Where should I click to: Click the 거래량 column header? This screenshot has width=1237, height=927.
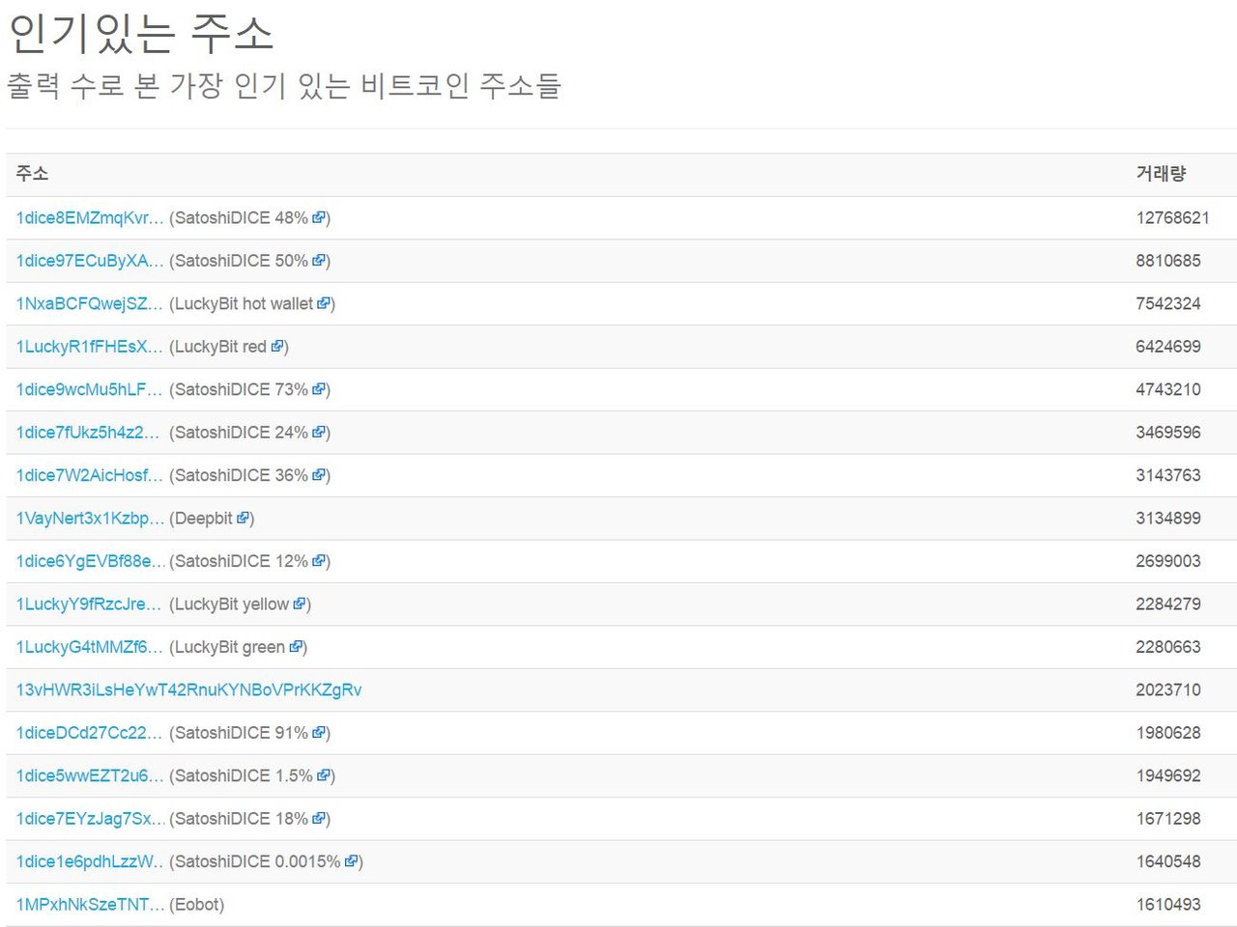pos(1161,174)
